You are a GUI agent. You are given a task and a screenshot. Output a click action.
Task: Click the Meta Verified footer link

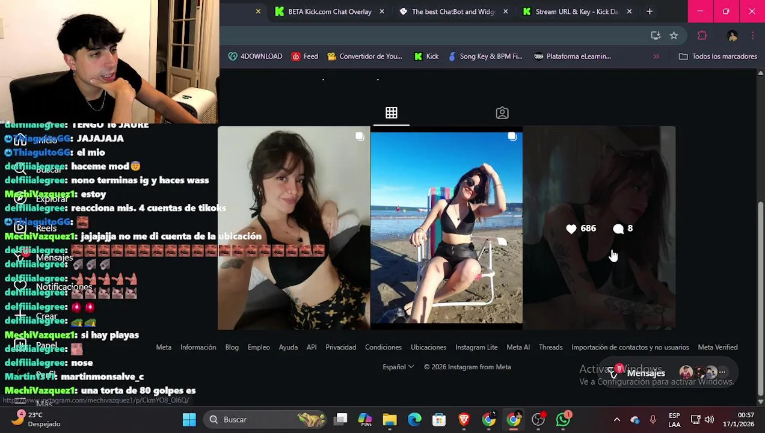pos(717,348)
